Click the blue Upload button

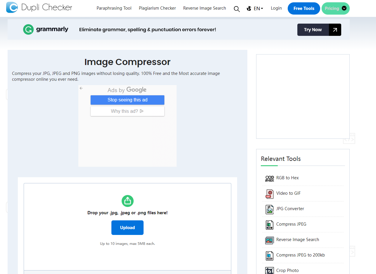coord(127,228)
